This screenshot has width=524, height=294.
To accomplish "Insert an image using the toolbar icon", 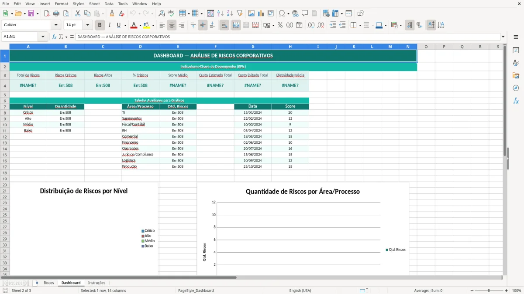I will coord(252,14).
